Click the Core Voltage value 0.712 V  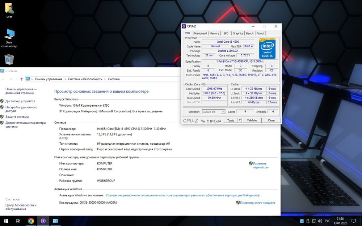tap(245, 55)
